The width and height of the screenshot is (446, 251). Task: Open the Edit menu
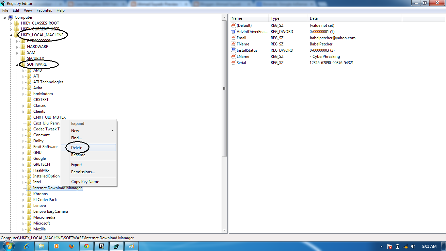16,10
